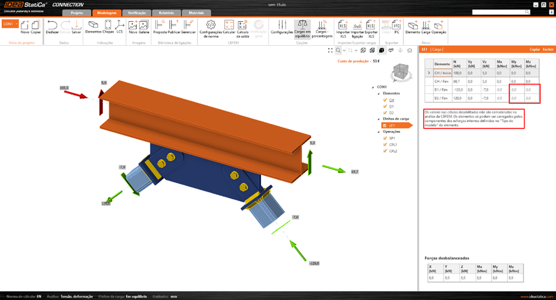Viewport: 556px width, 300px height.
Task: Click the Calcular icon in CBFEM group
Action: [229, 27]
